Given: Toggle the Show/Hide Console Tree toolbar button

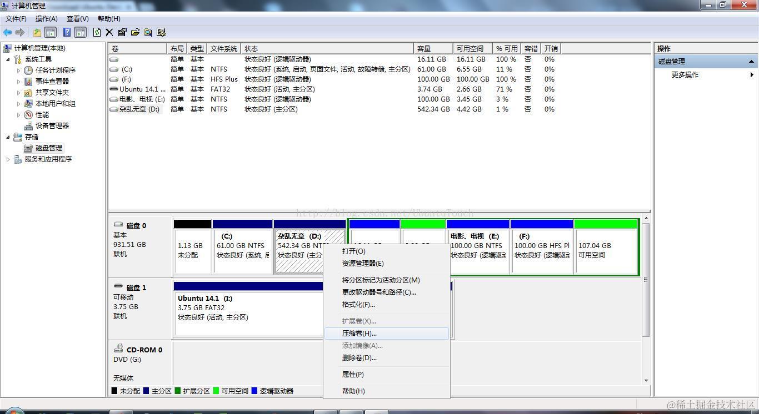Looking at the screenshot, I should 50,32.
